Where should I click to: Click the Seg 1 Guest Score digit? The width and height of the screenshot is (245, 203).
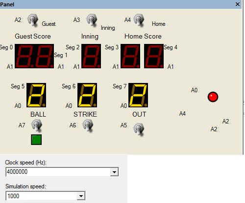[44, 56]
